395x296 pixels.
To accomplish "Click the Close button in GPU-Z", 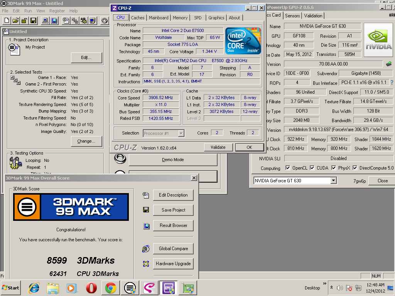I will click(x=382, y=181).
